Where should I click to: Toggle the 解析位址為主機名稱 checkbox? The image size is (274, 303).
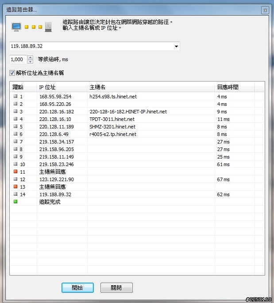pos(12,73)
